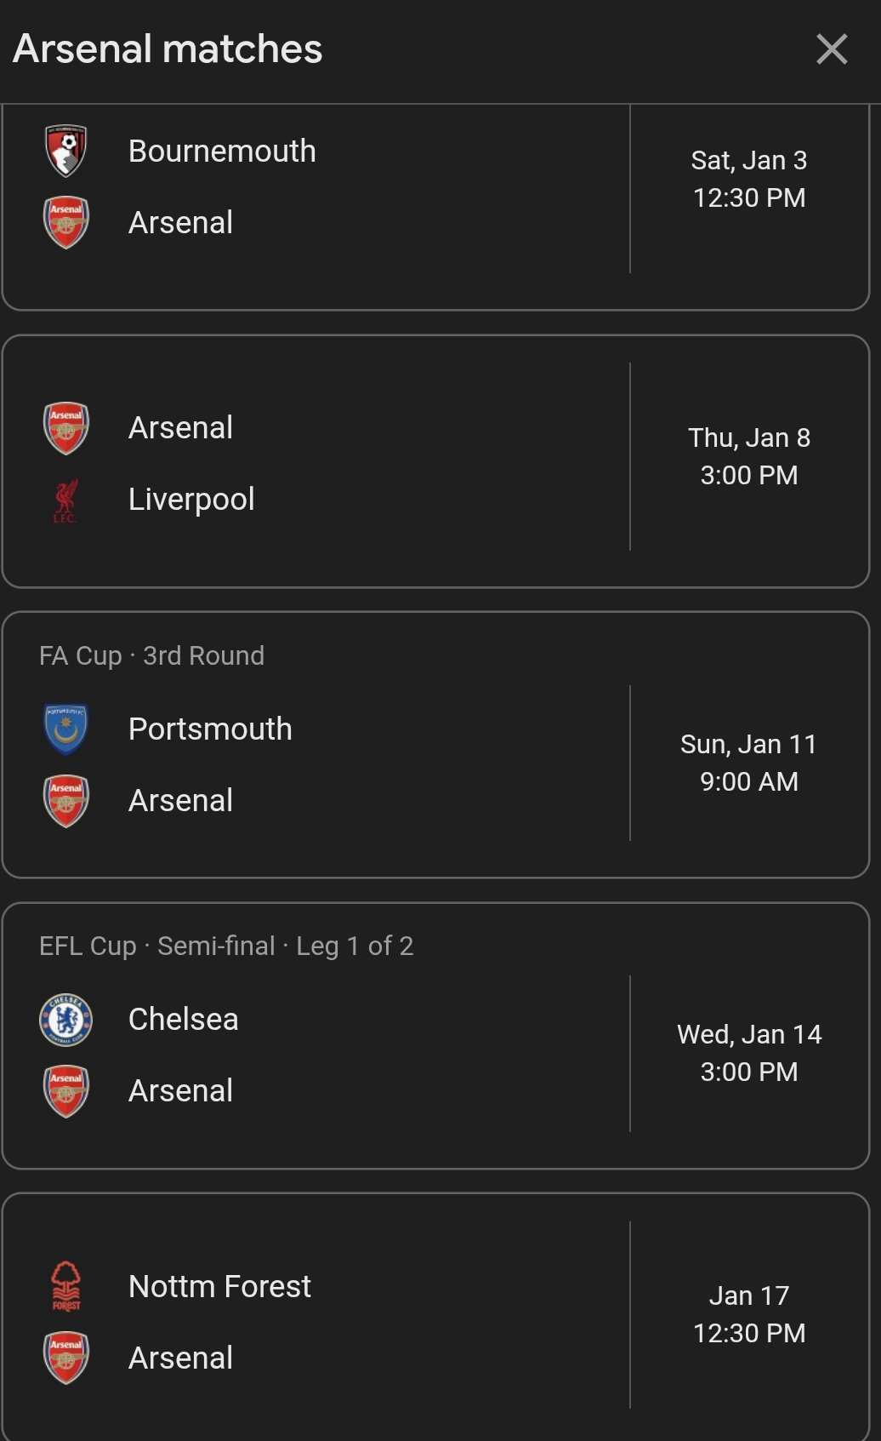Viewport: 881px width, 1441px height.
Task: Open match on Thu, Jan 8
Action: 748,456
